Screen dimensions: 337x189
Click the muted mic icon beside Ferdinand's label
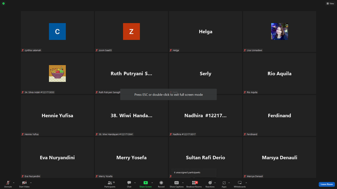[245, 134]
